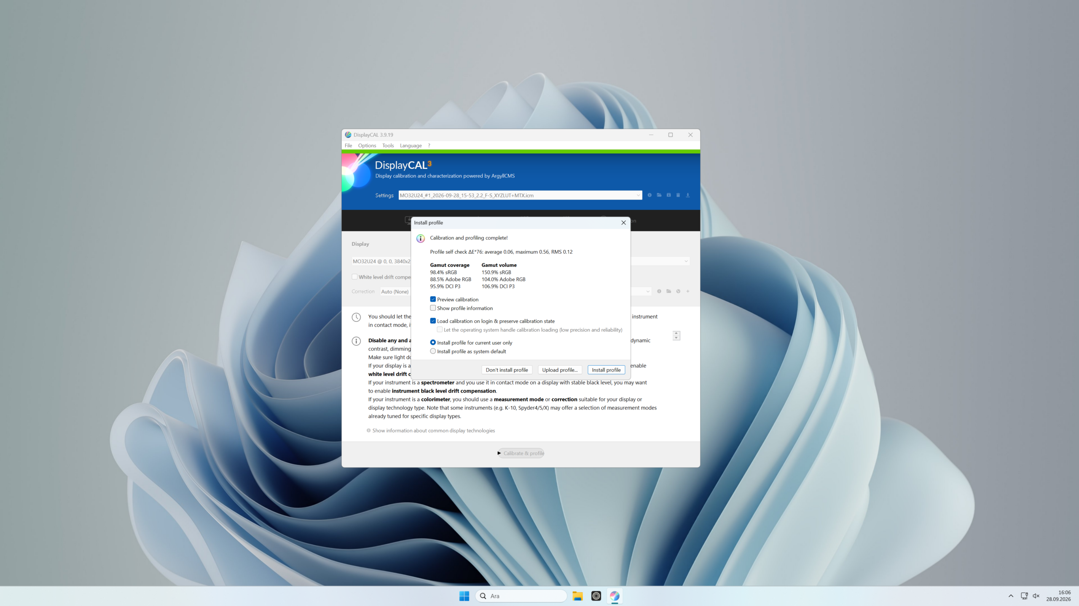Click the create archive icon beside Settings

[x=668, y=195]
